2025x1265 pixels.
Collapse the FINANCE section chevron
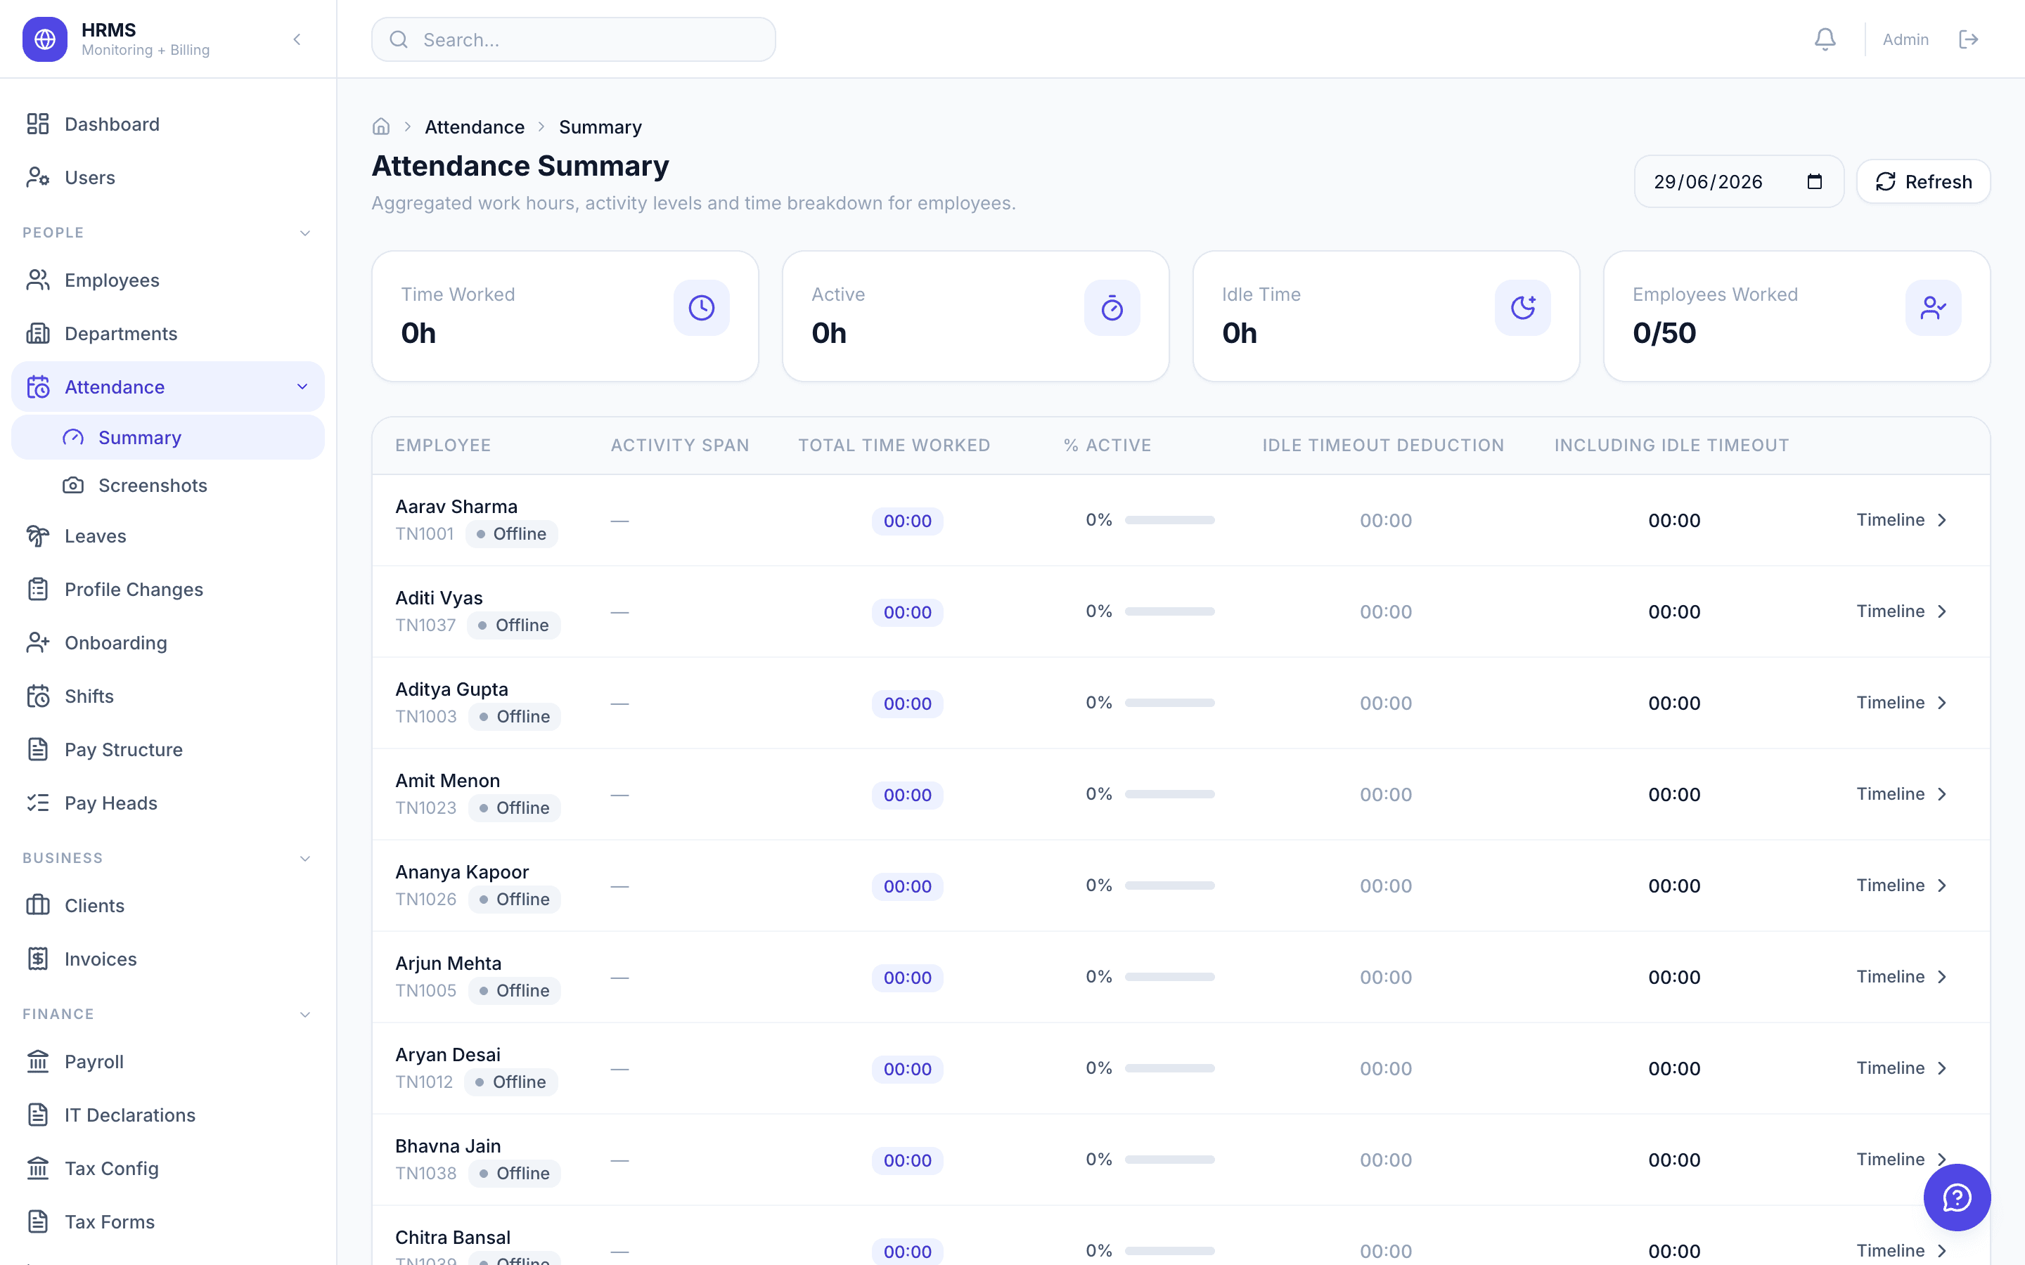304,1014
